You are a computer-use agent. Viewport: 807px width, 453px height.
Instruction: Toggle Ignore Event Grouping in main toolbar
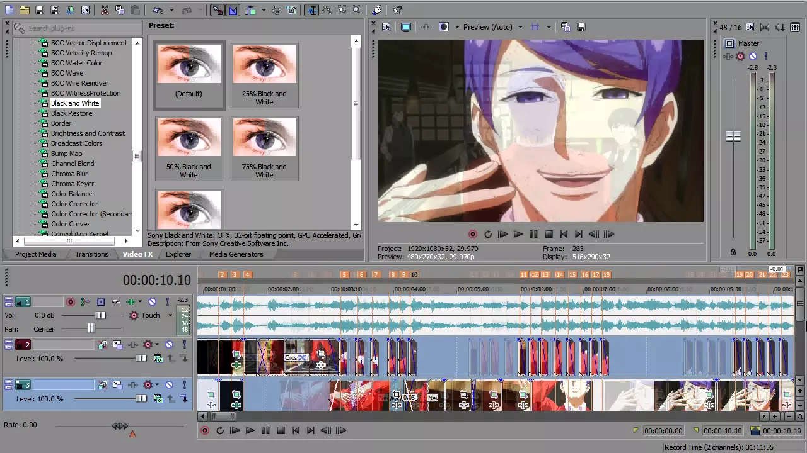coord(291,10)
